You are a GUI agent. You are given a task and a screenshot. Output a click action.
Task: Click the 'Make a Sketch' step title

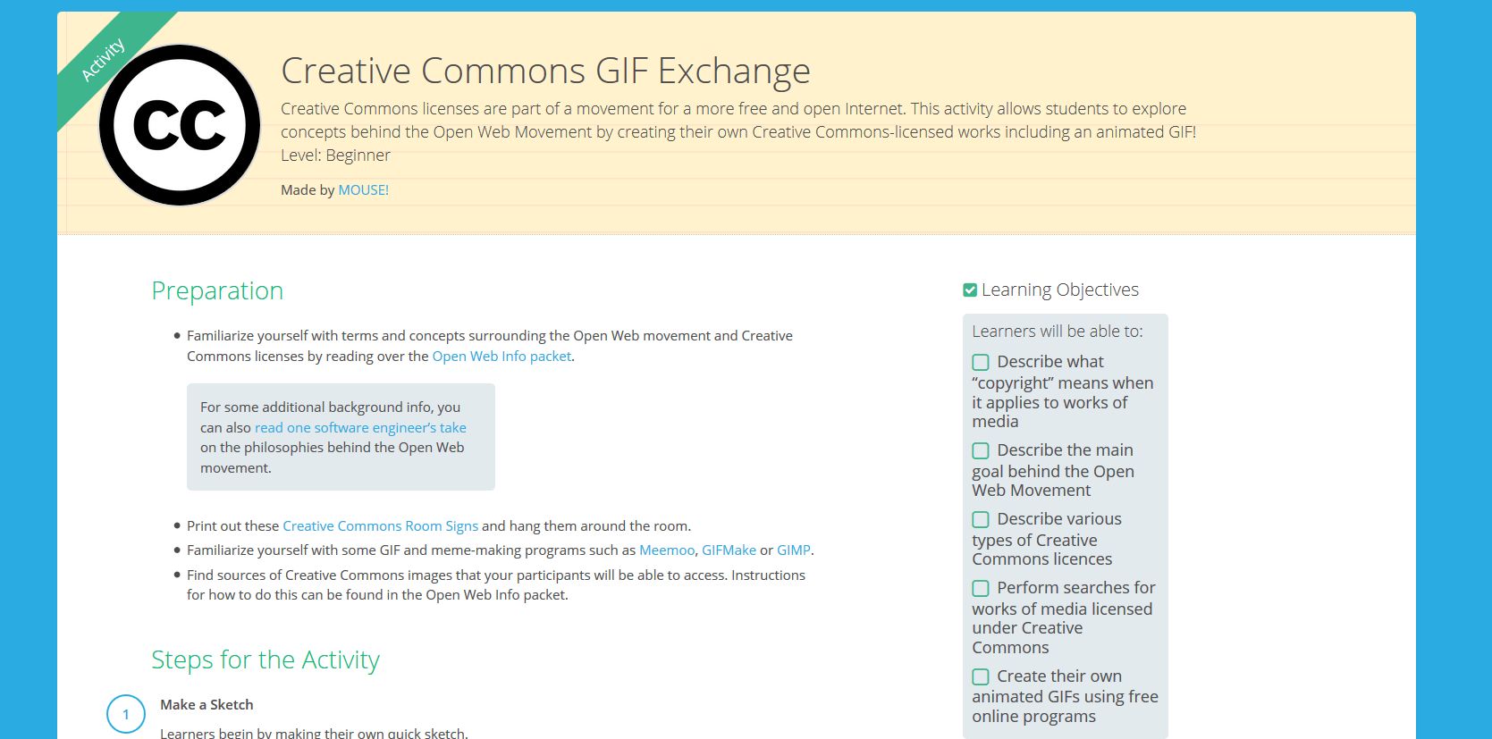207,704
